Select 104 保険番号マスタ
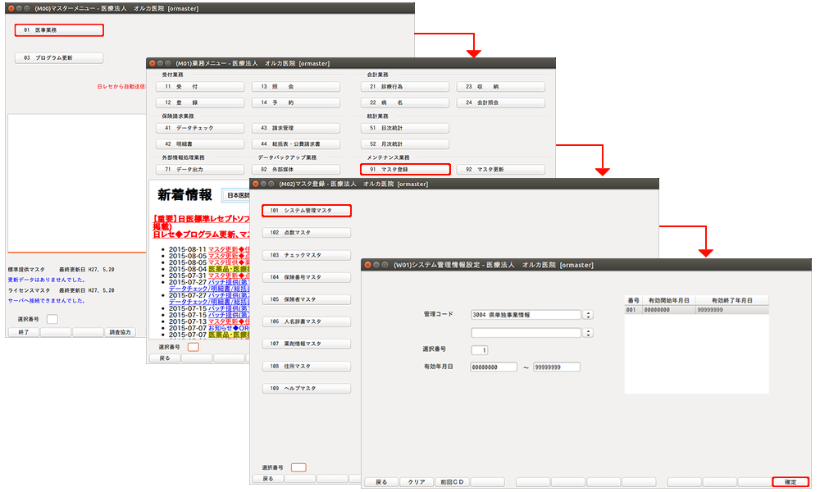 [x=307, y=277]
